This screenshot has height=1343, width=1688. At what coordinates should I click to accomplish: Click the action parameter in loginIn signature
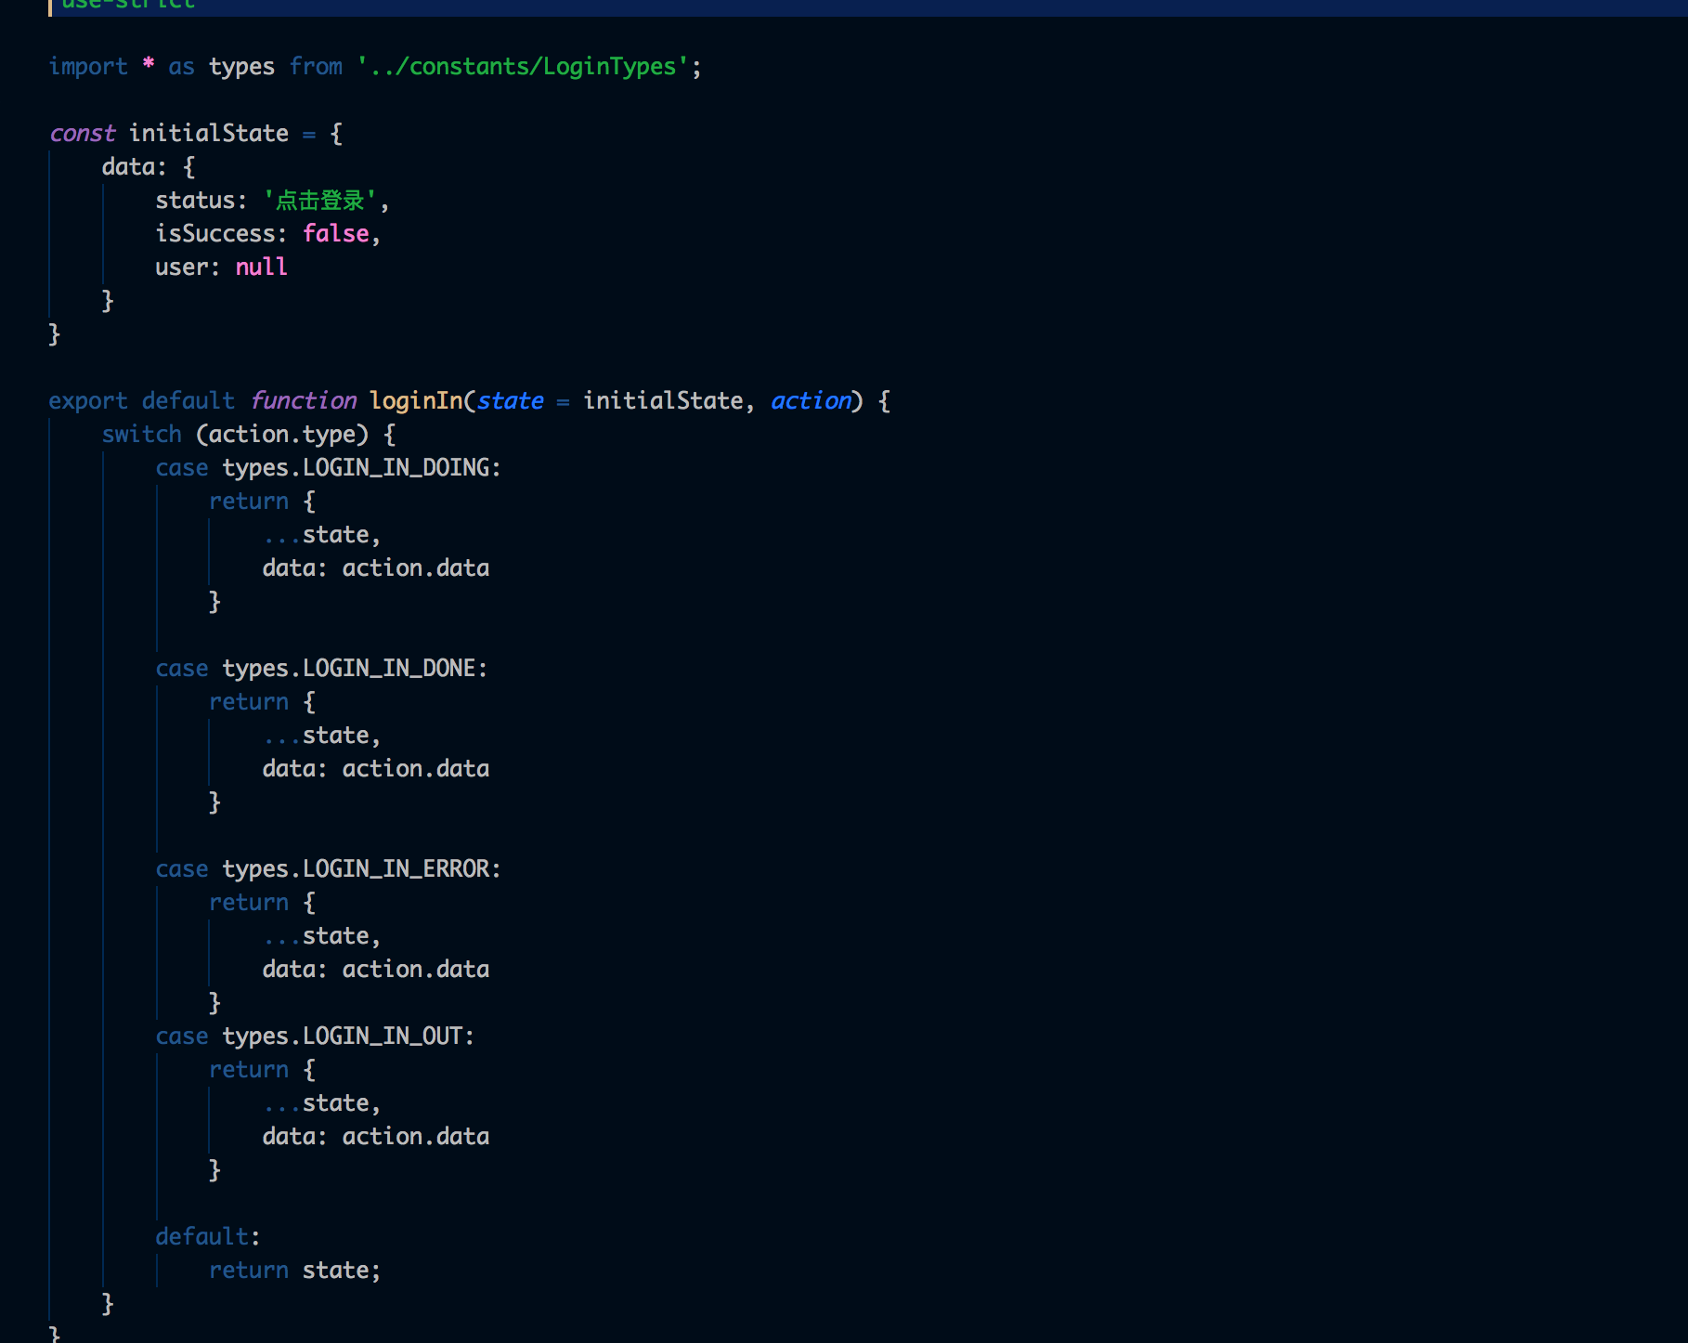[811, 401]
